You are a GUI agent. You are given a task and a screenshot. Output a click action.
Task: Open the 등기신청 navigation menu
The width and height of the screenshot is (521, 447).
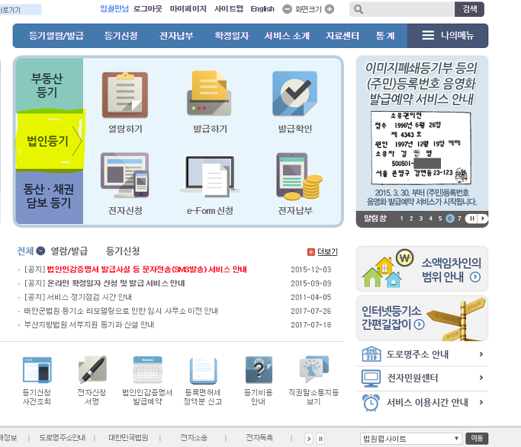[121, 36]
